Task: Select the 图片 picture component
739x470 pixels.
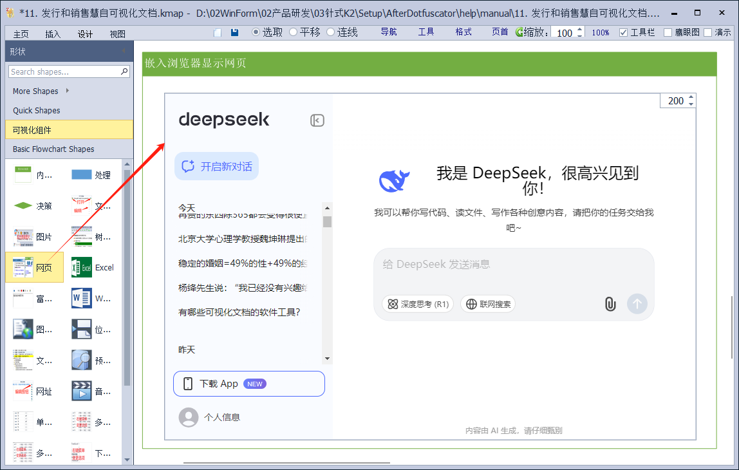Action: pyautogui.click(x=33, y=237)
